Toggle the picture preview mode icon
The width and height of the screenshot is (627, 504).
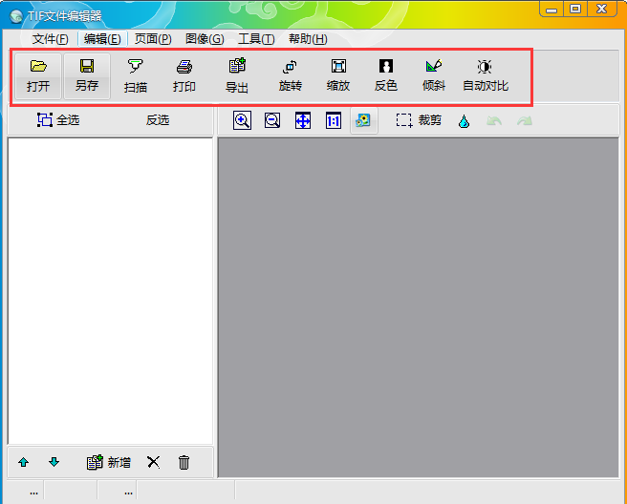363,120
